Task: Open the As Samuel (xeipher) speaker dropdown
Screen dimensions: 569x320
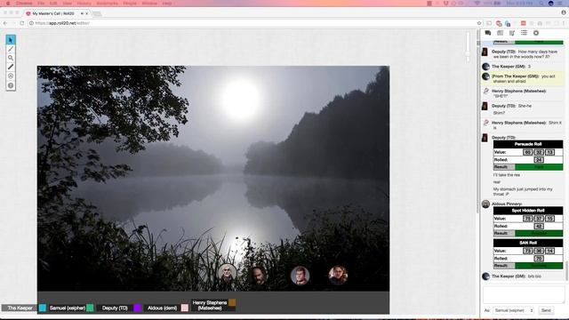Action: (x=514, y=310)
